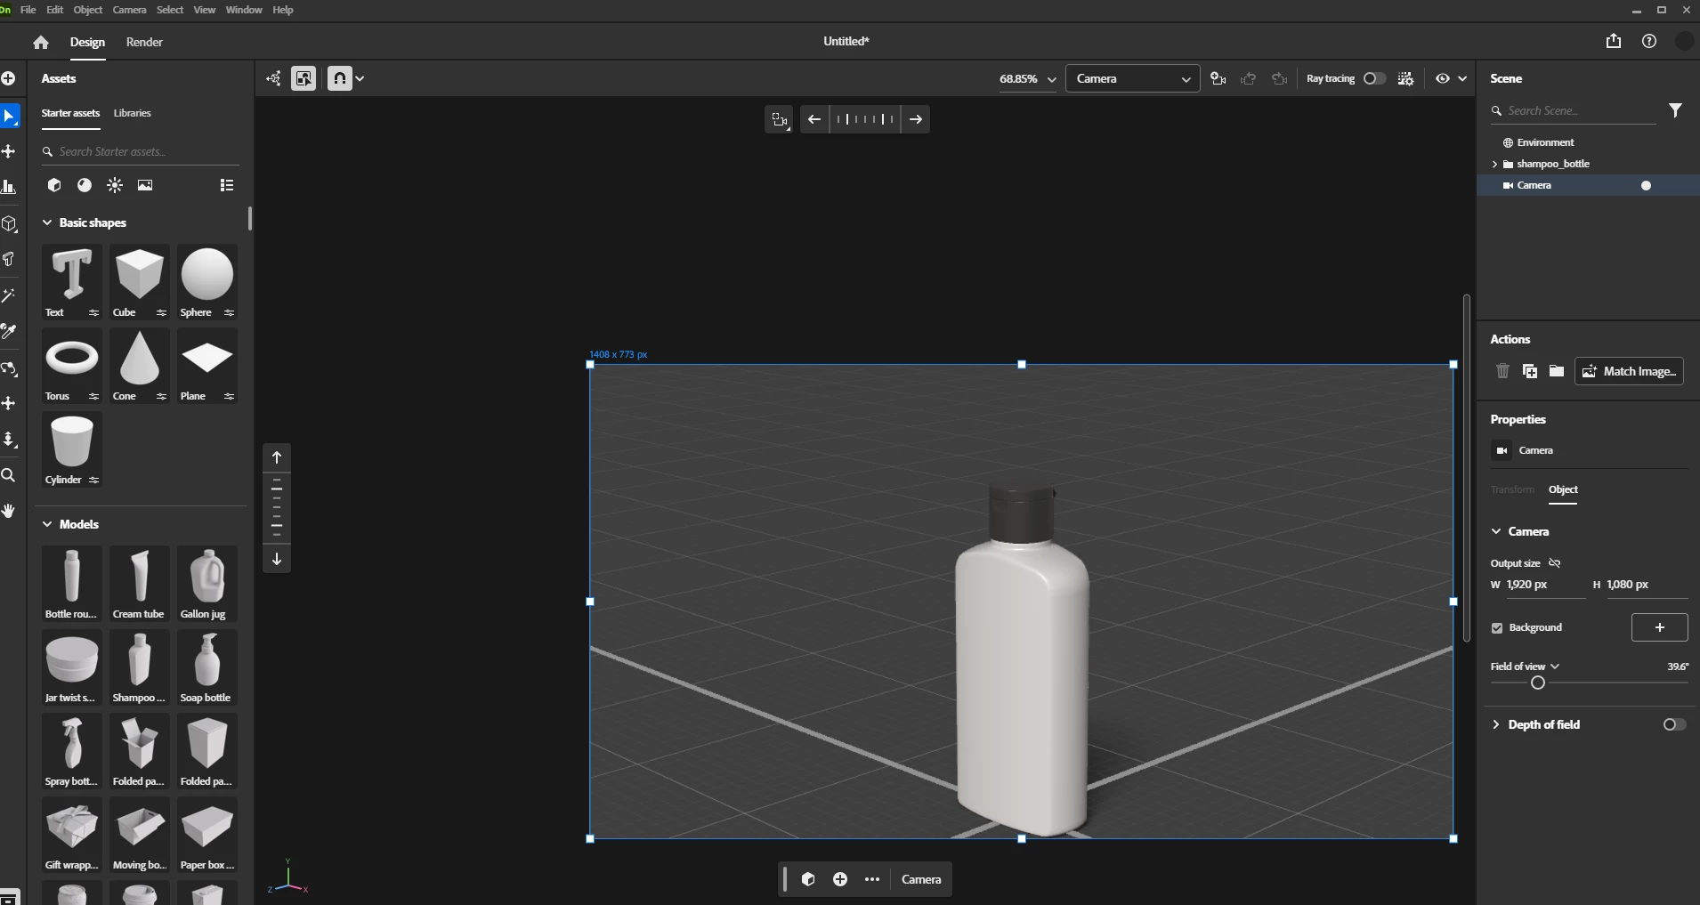Select the Magic Wand tool
Viewport: 1700px width, 905px height.
pyautogui.click(x=9, y=295)
